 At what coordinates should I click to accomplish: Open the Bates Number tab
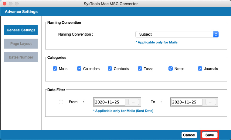point(21,57)
